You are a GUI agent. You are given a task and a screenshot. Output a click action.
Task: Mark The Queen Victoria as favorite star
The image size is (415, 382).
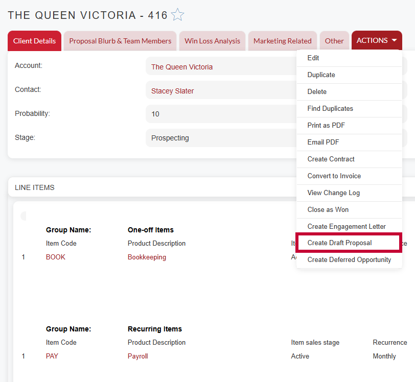pyautogui.click(x=177, y=14)
